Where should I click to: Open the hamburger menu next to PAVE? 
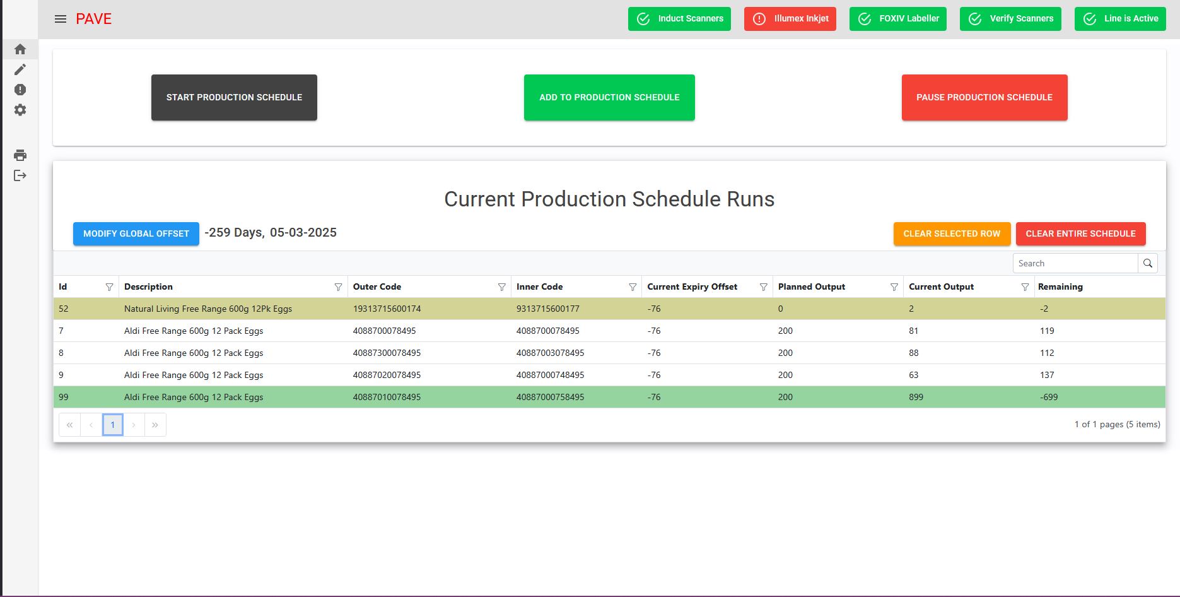[x=61, y=19]
